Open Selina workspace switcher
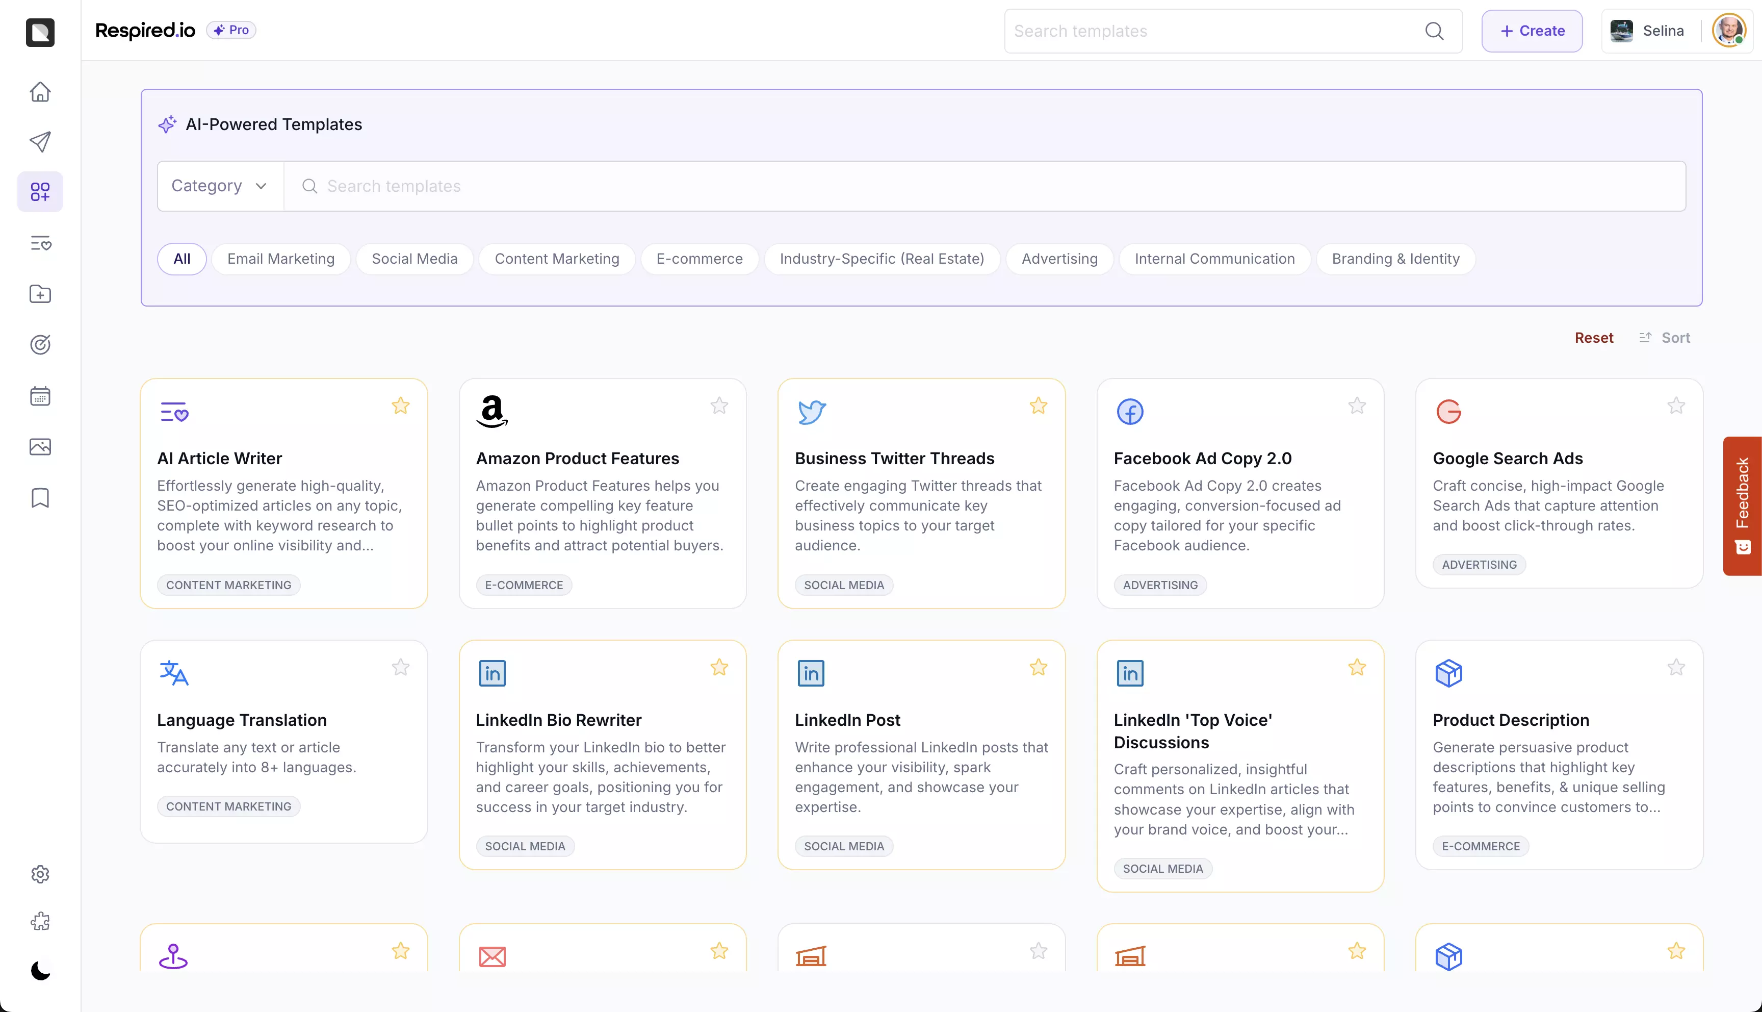The image size is (1762, 1012). tap(1648, 31)
